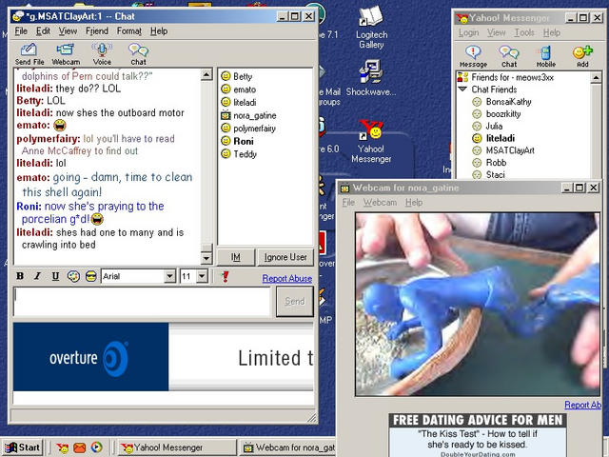Click Report Abuse link in webcam window

583,405
